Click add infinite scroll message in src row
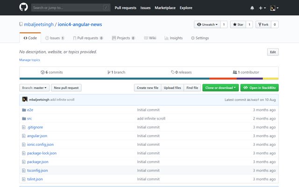The height and width of the screenshot is (187, 299). coord(151,118)
